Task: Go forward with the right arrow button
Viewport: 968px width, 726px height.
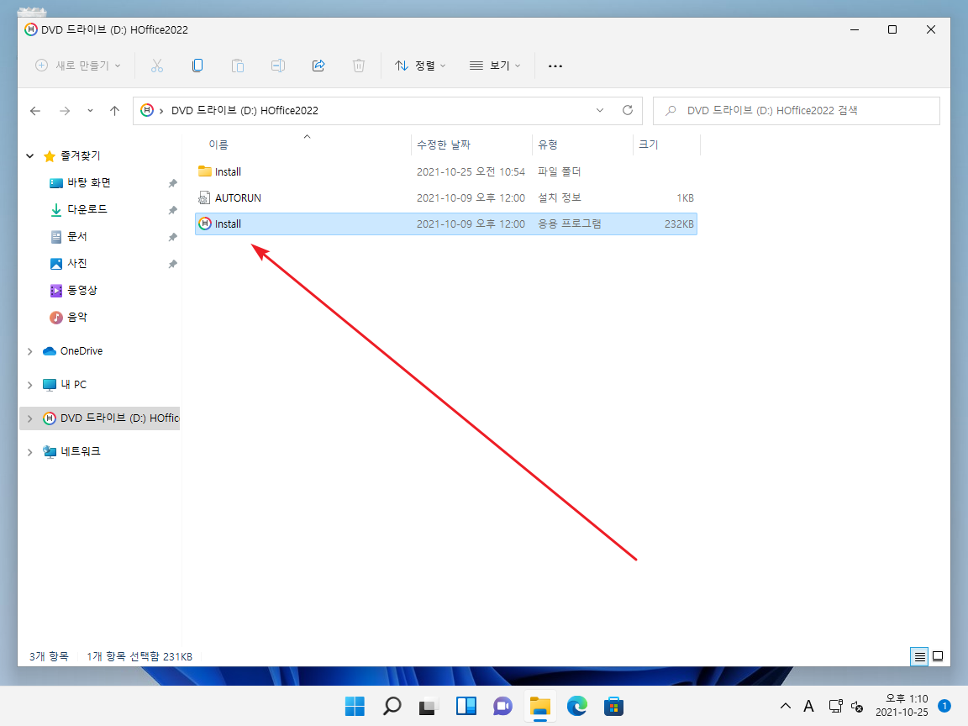Action: pos(65,111)
